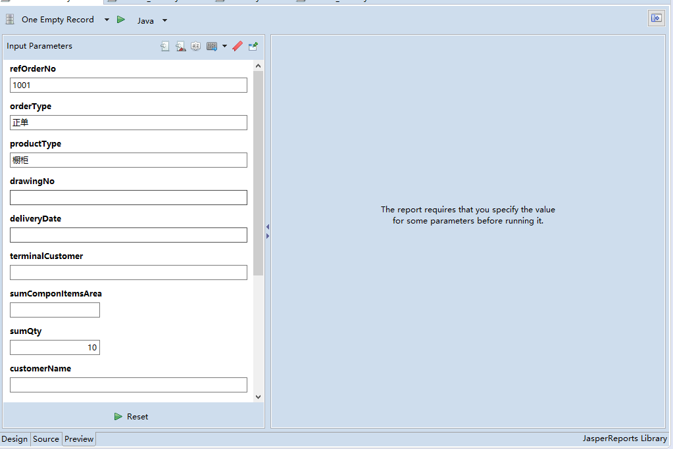
Task: Click the second document icon with red mark
Action: (181, 46)
